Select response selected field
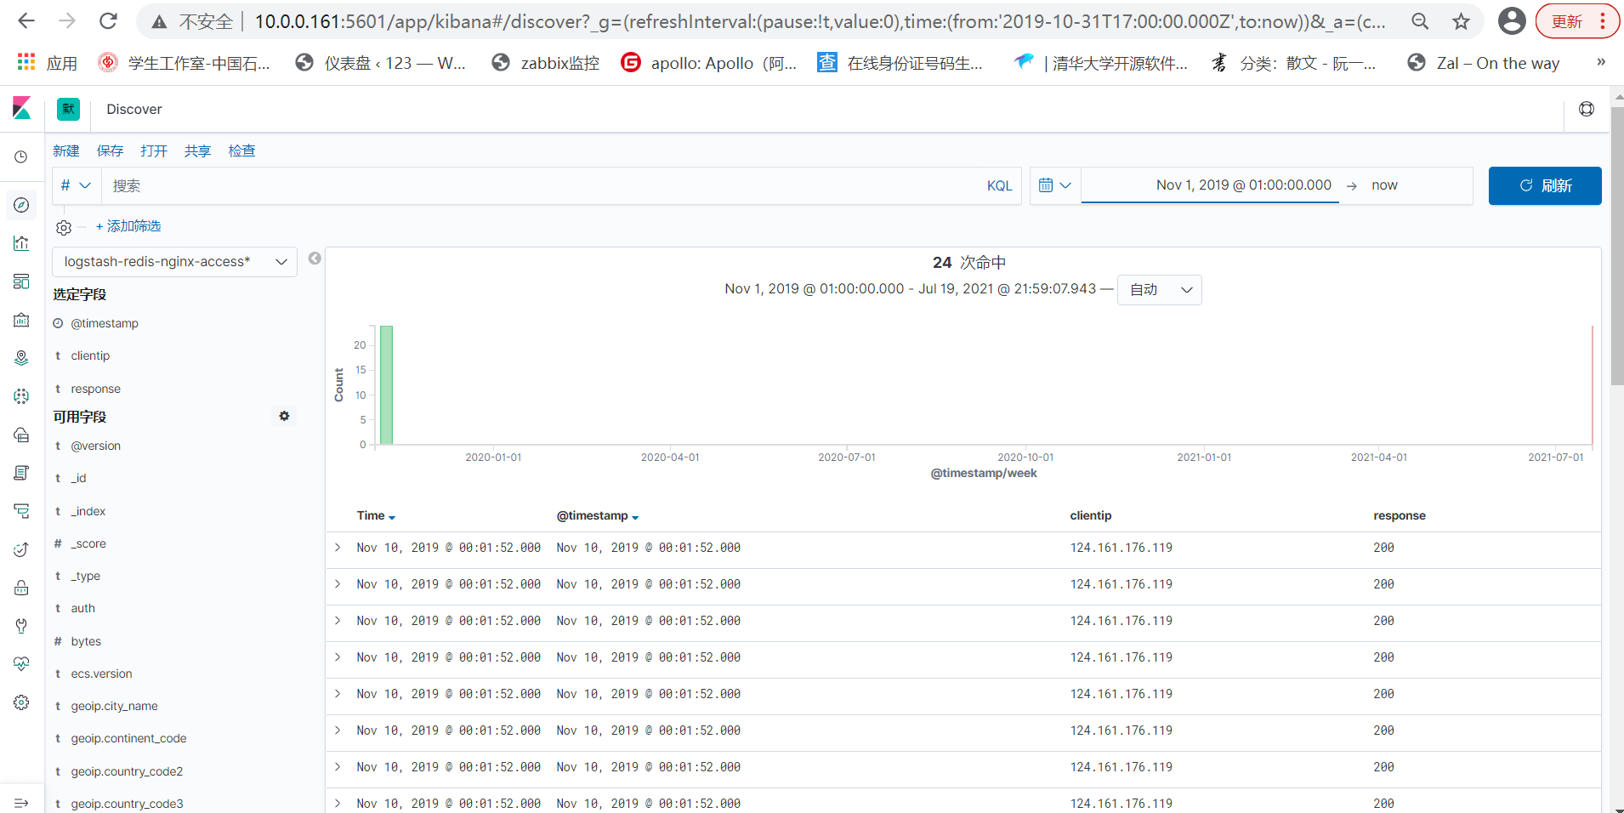 coord(95,389)
